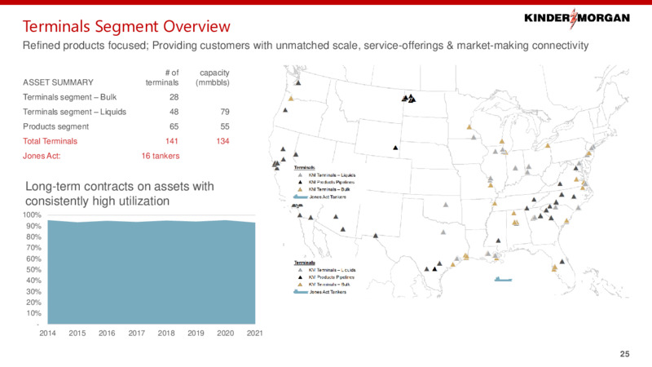This screenshot has height=367, width=652.
Task: Select the red 'Total Terminals' label
Action: point(50,141)
